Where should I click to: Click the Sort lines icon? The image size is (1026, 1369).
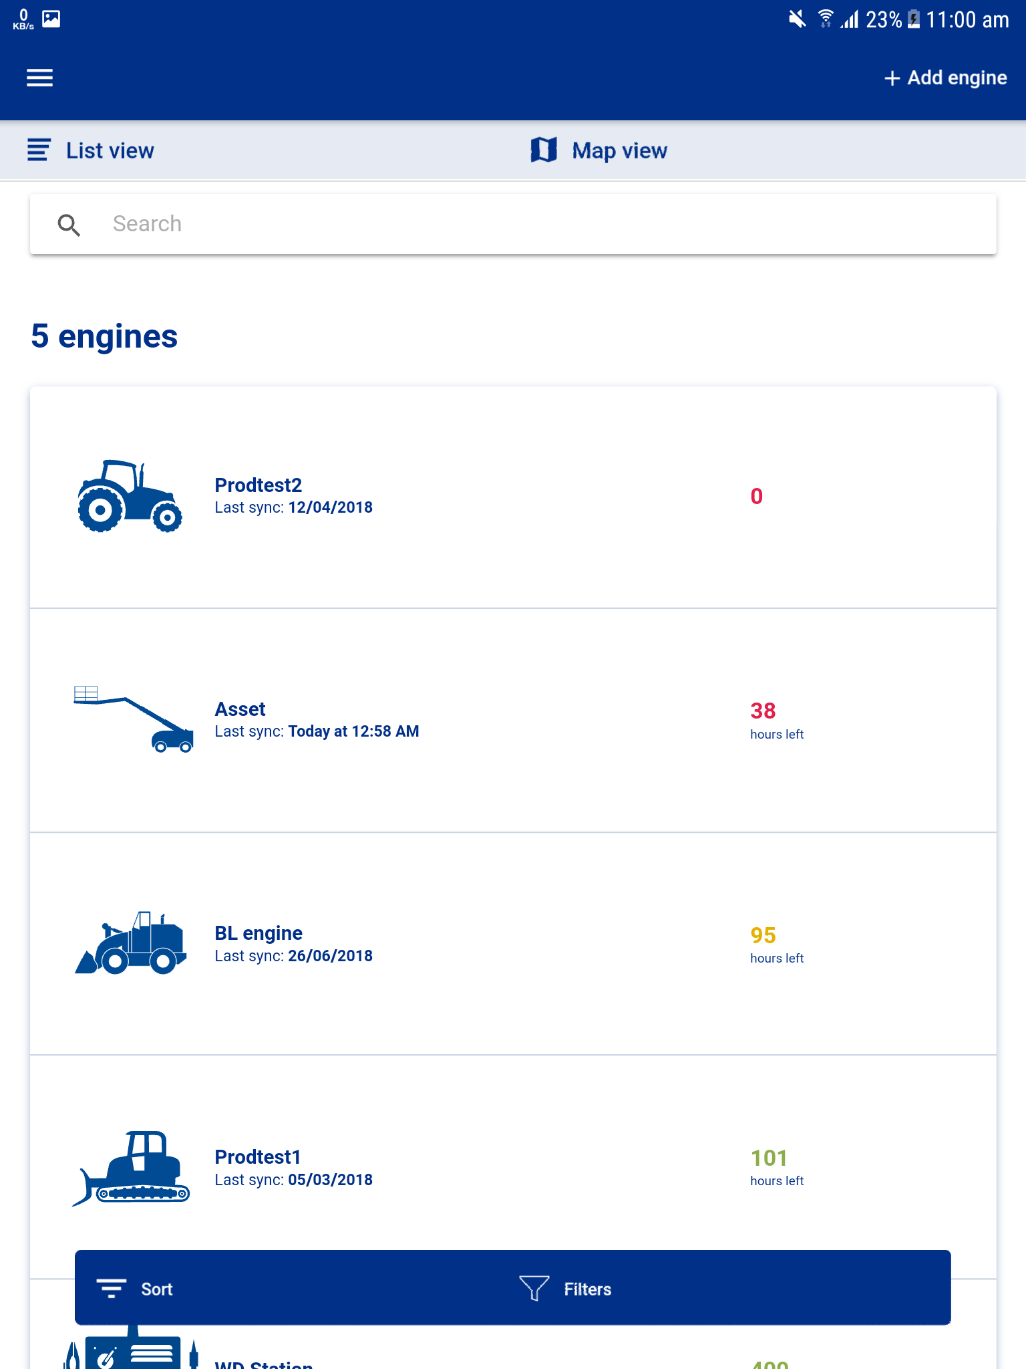tap(112, 1288)
